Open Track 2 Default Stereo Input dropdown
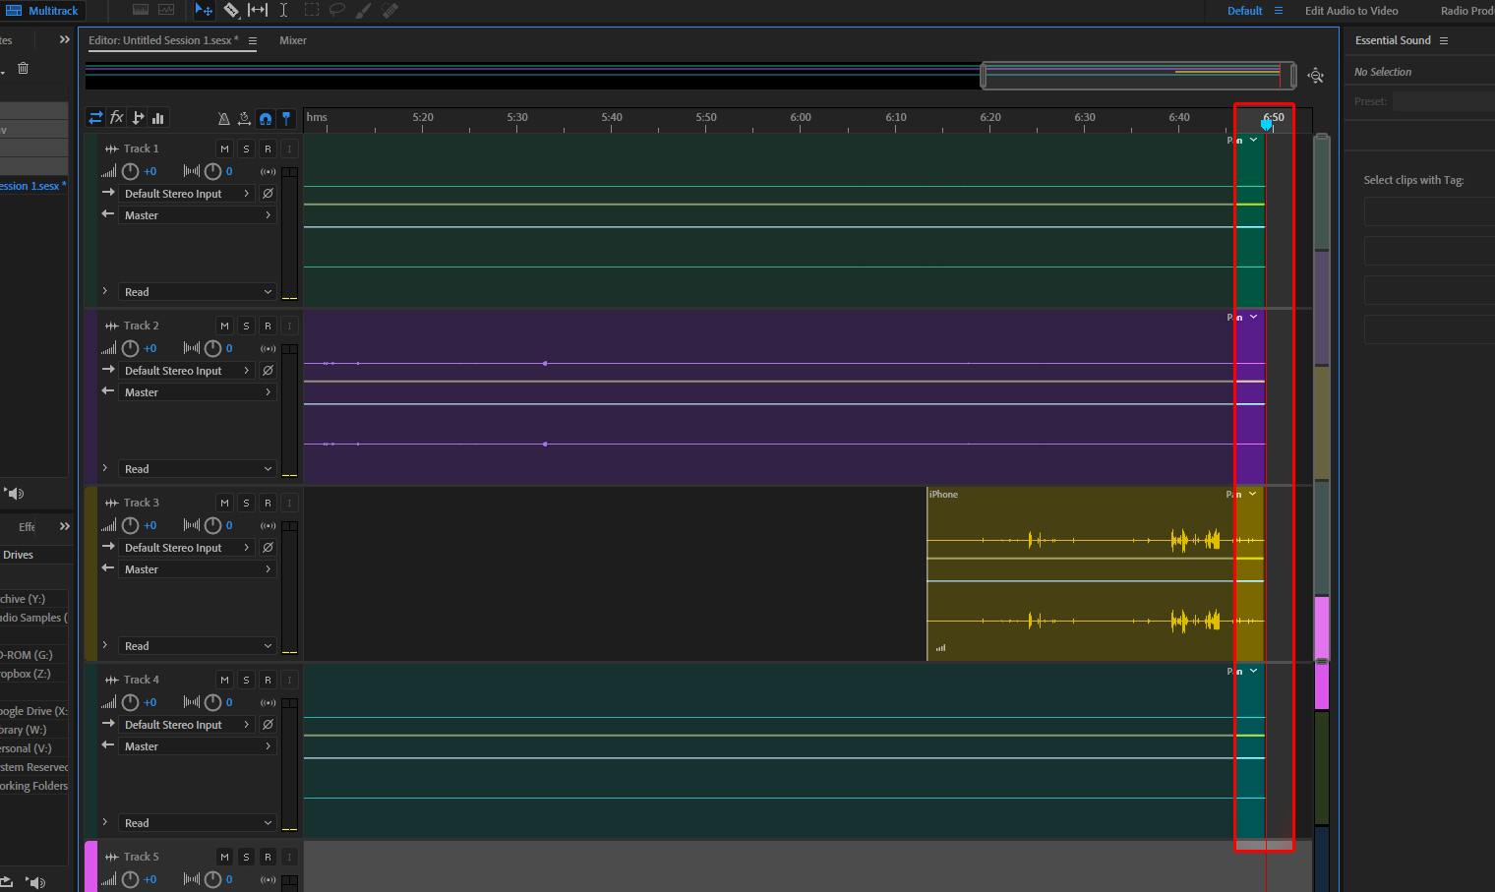The image size is (1495, 892). pyautogui.click(x=187, y=371)
